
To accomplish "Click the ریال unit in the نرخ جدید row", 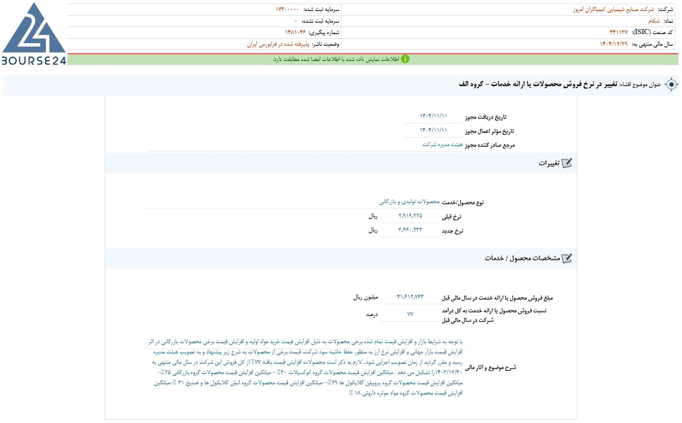I will point(373,230).
